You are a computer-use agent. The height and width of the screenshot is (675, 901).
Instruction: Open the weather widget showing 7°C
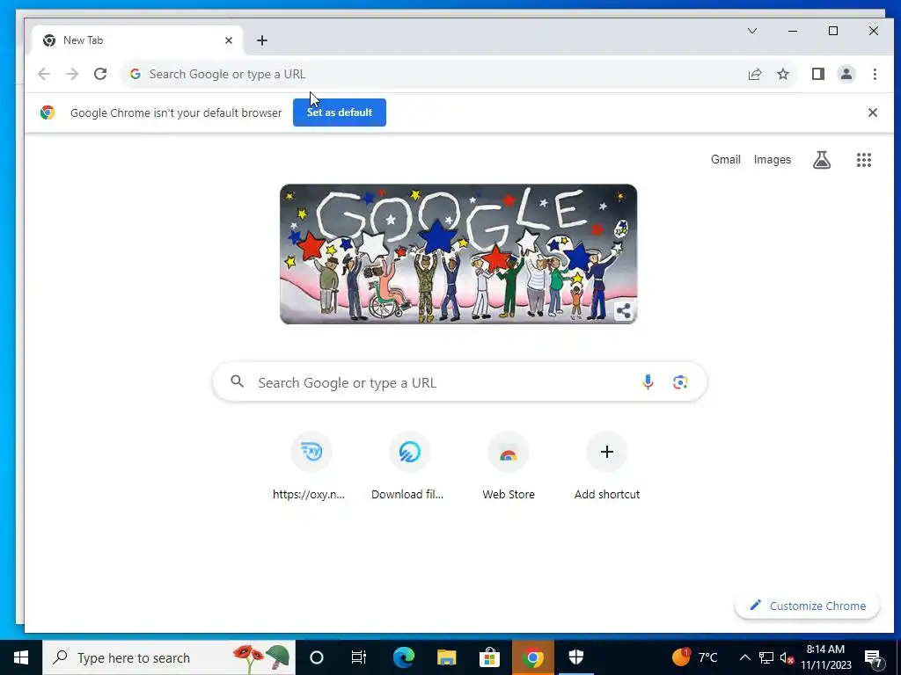[695, 657]
